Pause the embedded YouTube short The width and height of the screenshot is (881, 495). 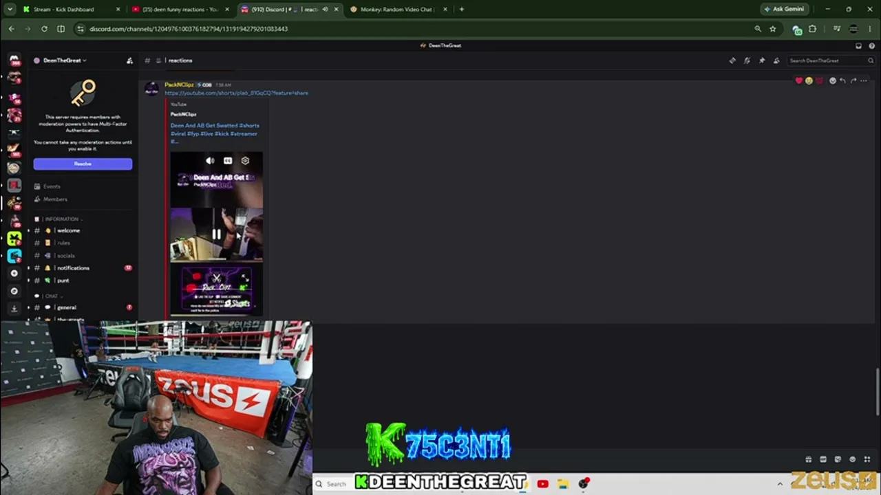point(216,234)
